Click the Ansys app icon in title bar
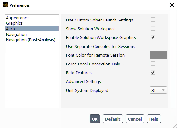This screenshot has height=128, width=177. (6, 5)
